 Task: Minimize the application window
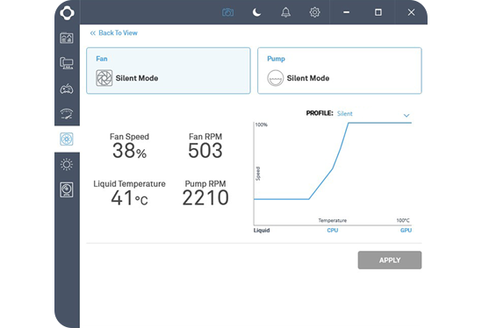tap(347, 12)
